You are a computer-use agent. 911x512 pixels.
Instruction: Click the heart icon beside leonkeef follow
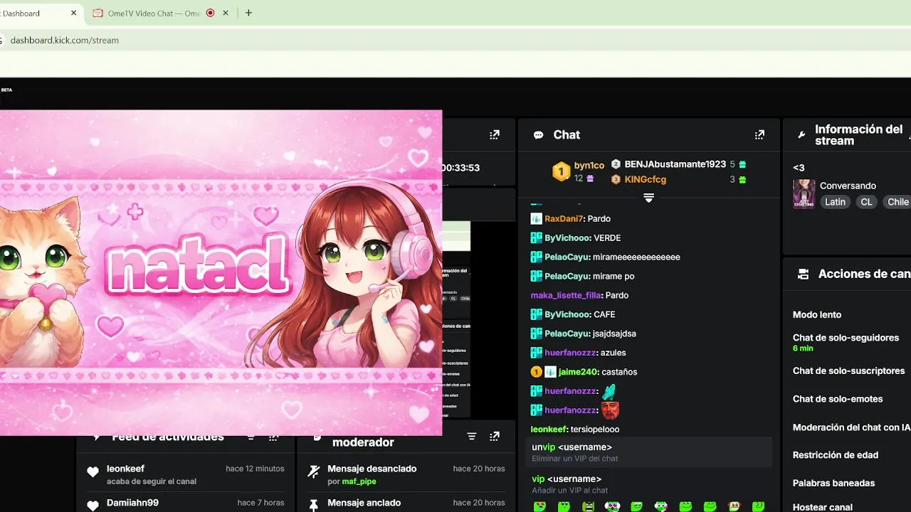(93, 472)
